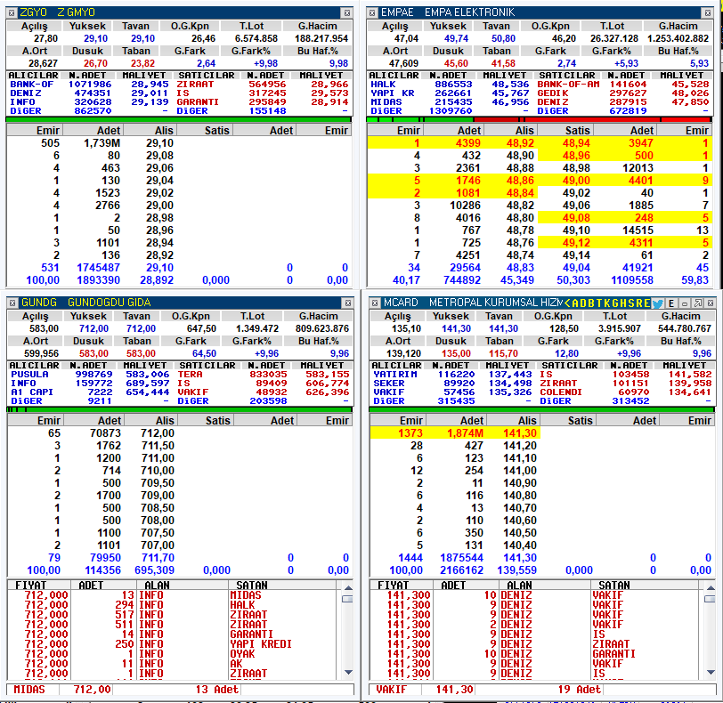The width and height of the screenshot is (723, 703).
Task: Select the highlighted EMPAE bid 48,92
Action: (520, 143)
